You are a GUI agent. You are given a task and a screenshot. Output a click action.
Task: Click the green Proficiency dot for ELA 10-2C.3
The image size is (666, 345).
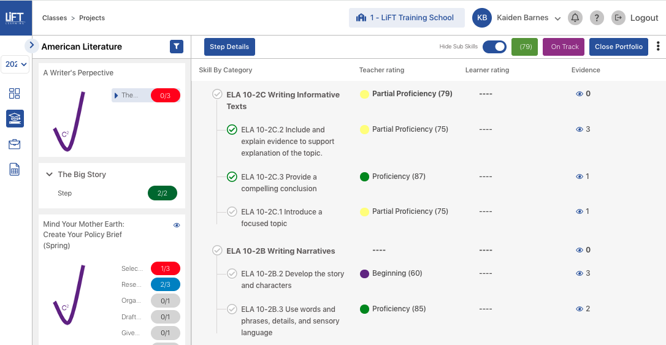[x=364, y=176]
